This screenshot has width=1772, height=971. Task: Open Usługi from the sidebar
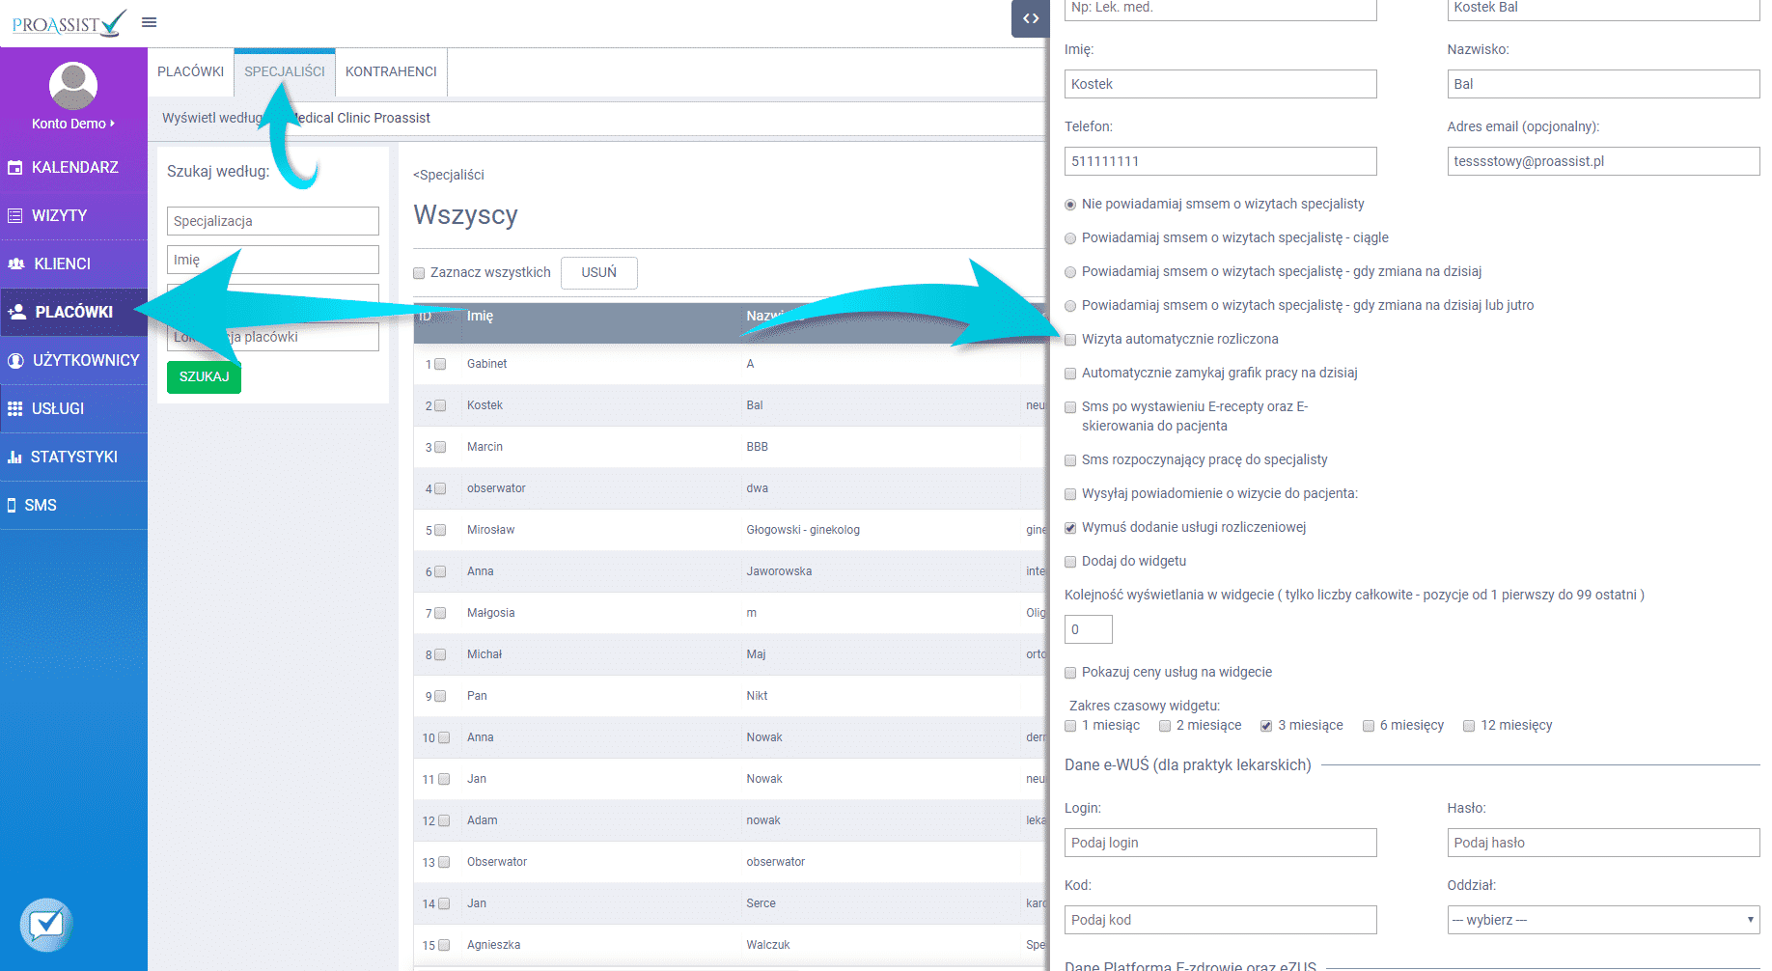[73, 408]
